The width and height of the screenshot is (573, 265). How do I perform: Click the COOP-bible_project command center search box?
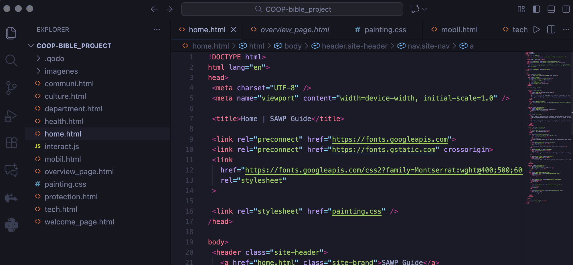pyautogui.click(x=292, y=9)
